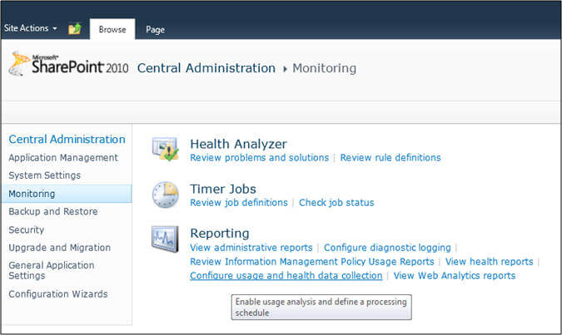Go to Configuration Wizards in the sidebar
Screen dimensions: 562x335
click(58, 293)
